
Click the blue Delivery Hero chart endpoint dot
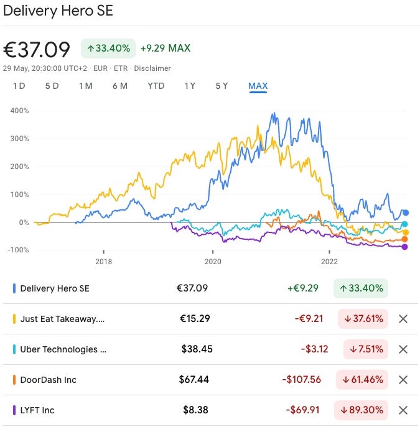pos(406,213)
